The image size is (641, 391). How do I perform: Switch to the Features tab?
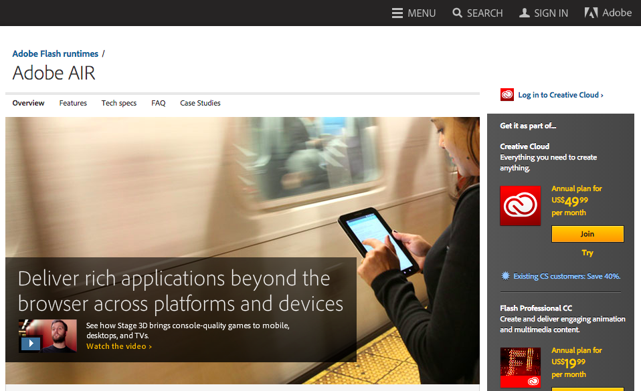(x=73, y=103)
